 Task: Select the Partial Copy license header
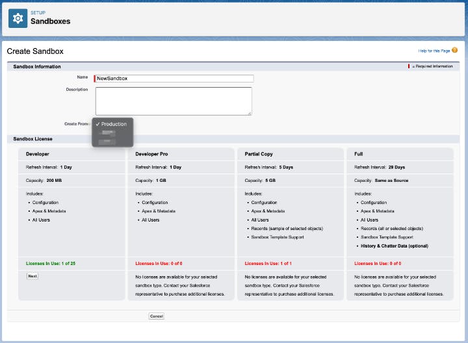pyautogui.click(x=259, y=154)
